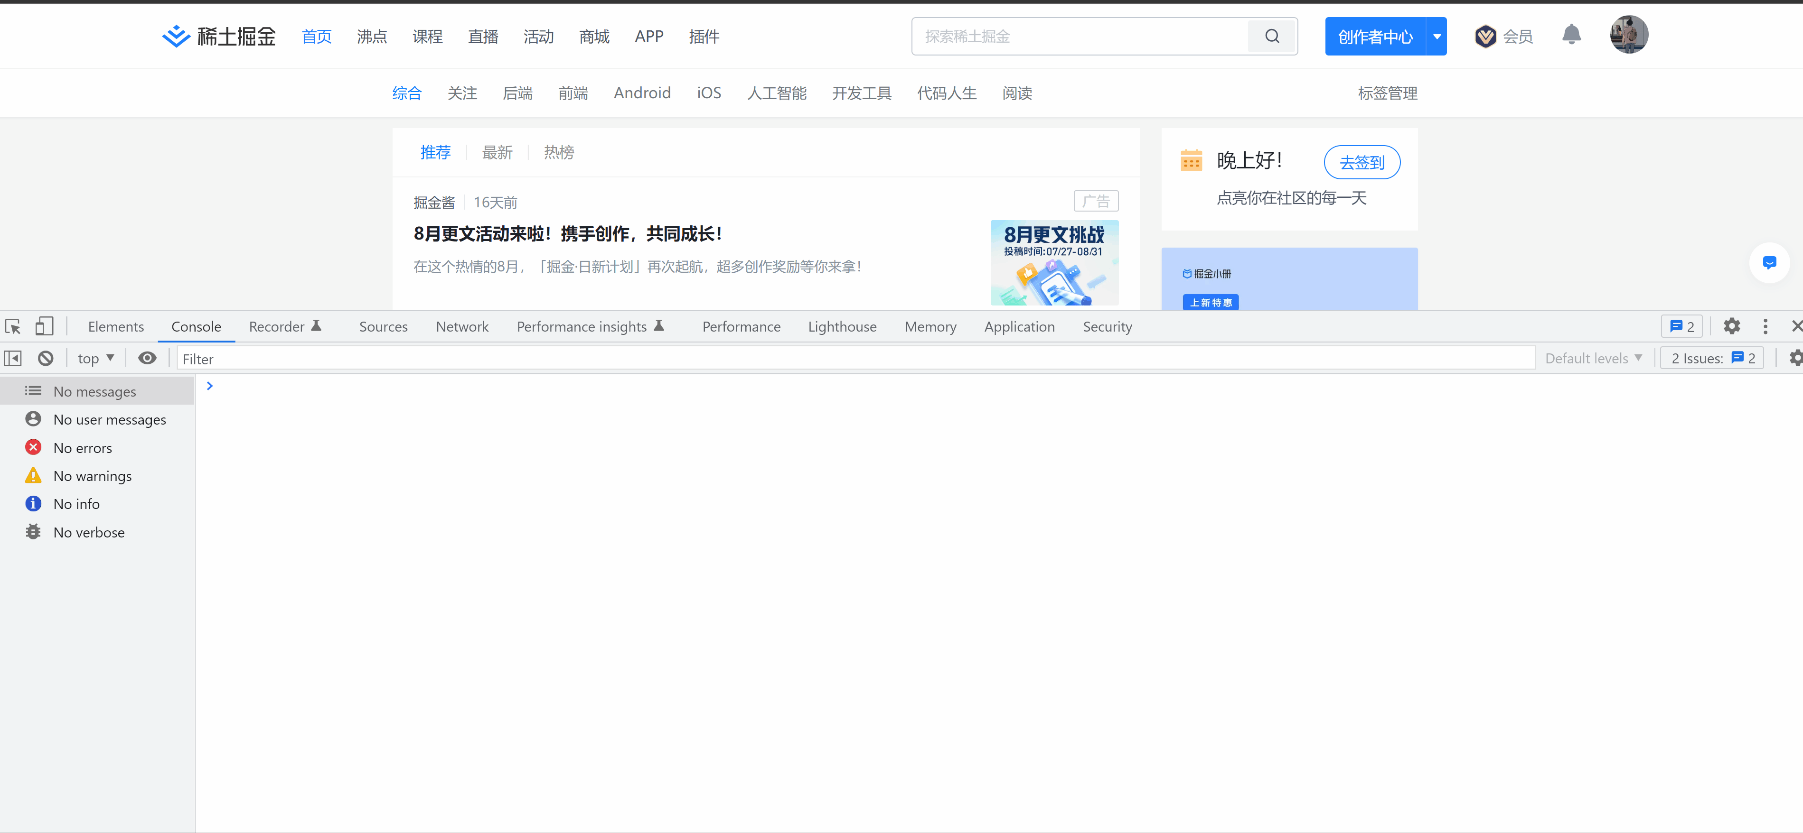Expand the top context dropdown

96,359
